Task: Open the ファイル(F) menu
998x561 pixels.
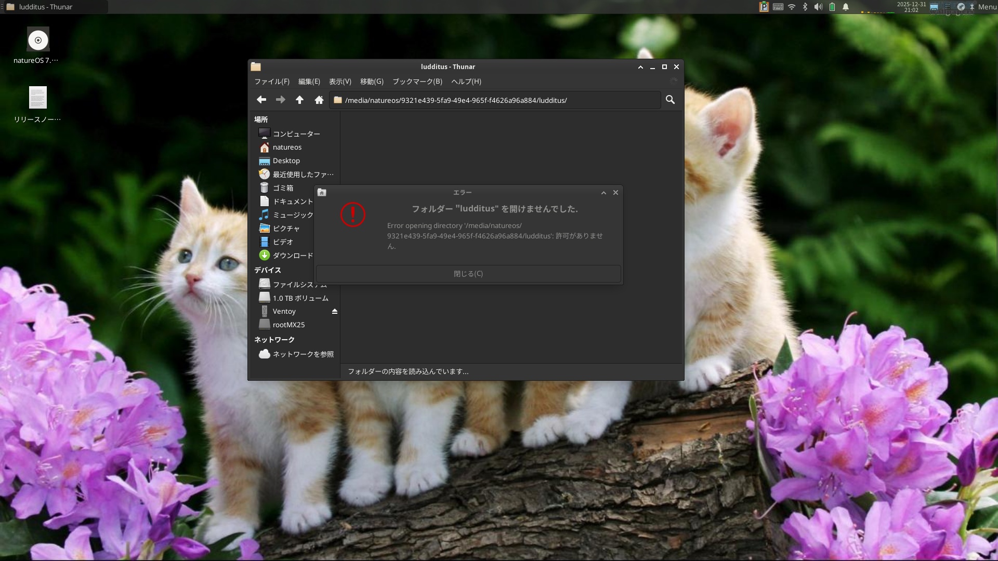Action: tap(271, 82)
